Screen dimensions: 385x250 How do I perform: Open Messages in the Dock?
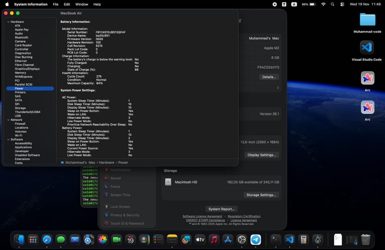(61, 240)
